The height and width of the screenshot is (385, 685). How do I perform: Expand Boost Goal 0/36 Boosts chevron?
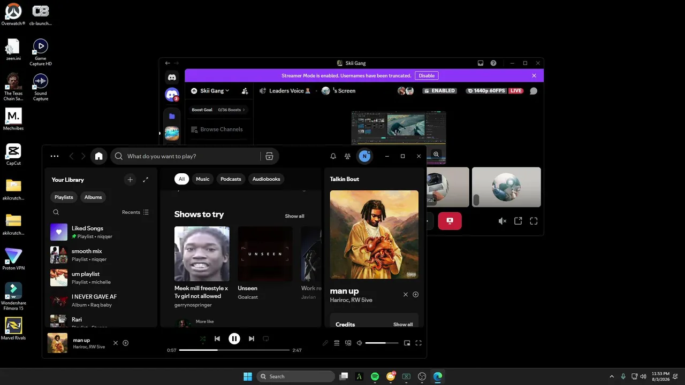pyautogui.click(x=244, y=110)
